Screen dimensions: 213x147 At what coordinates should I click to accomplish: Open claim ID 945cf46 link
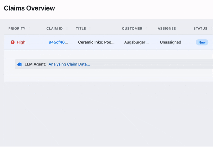coord(58,42)
